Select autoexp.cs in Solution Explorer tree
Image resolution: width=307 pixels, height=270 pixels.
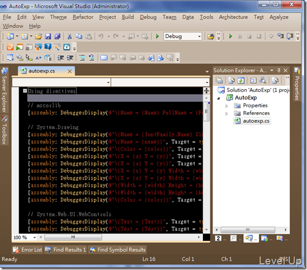252,121
